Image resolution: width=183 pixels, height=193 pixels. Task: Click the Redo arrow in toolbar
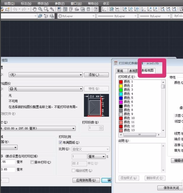[x=24, y=9]
